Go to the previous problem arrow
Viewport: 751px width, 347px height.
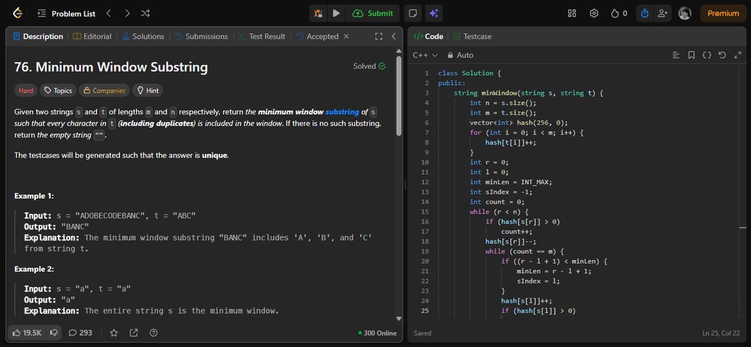click(108, 13)
